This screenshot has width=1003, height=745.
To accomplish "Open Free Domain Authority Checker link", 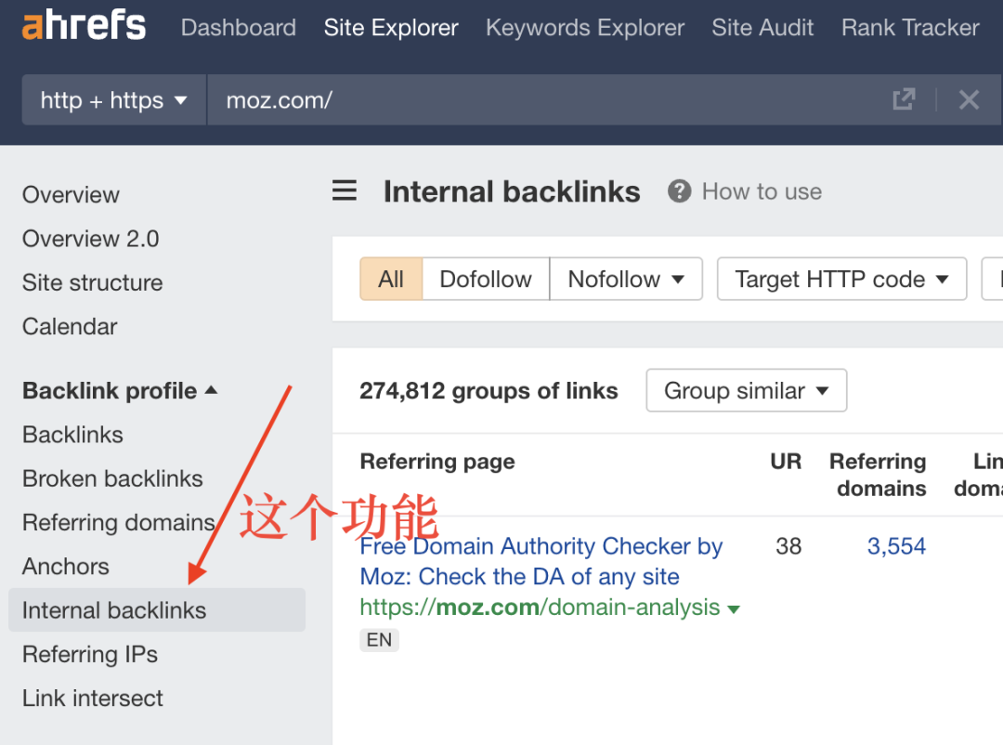I will [541, 561].
